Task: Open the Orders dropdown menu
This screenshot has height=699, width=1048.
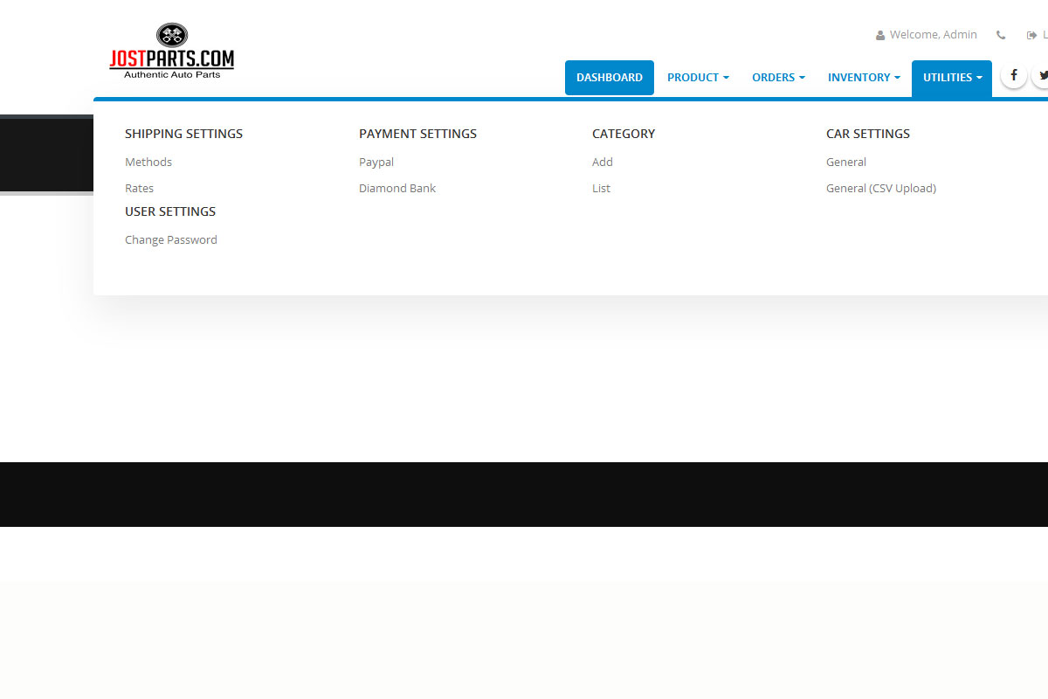Action: (778, 78)
